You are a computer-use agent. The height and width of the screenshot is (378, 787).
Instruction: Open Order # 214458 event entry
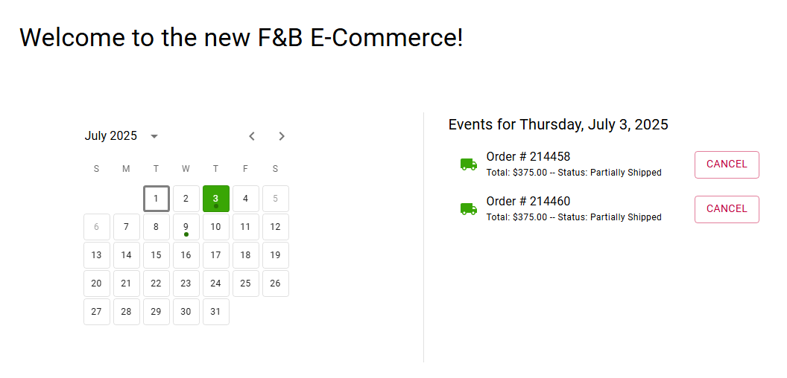528,157
